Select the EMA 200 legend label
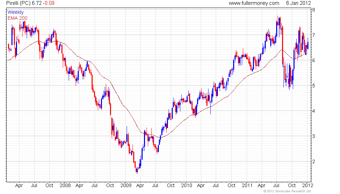The width and height of the screenshot is (340, 194). (x=18, y=18)
